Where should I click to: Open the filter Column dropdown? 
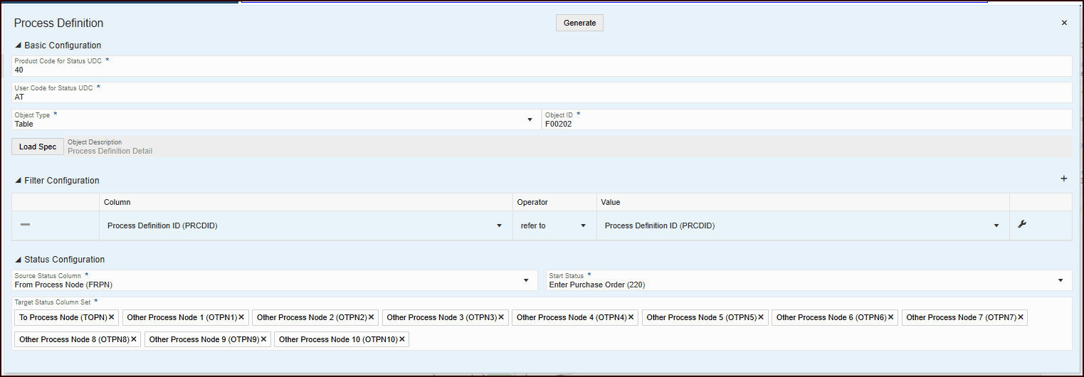(499, 225)
